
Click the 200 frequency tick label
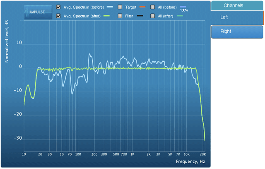(94, 155)
